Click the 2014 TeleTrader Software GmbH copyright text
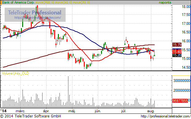Screen dimensions: 191x119 pos(30,116)
